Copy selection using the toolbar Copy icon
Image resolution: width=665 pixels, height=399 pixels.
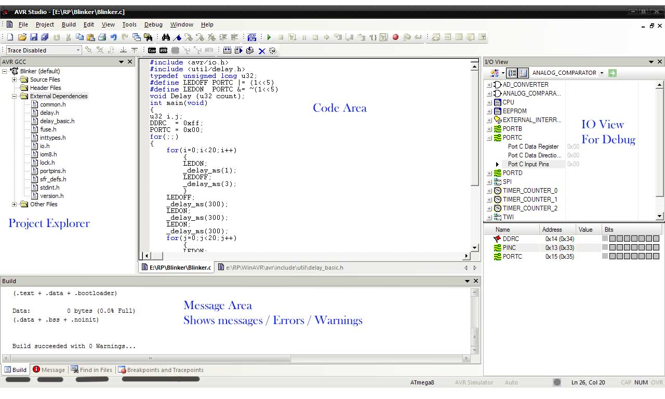pyautogui.click(x=79, y=37)
